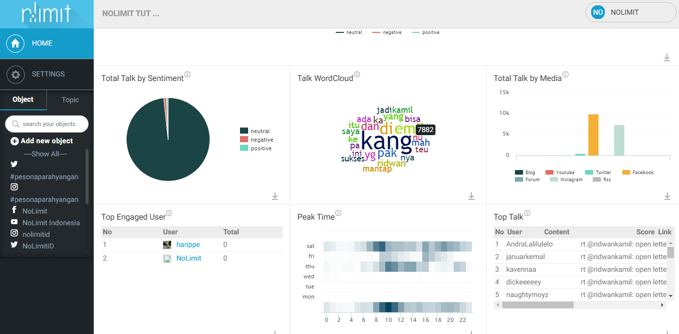Screen dimensions: 679x334
Task: Click the Top Talk scroll down arrow
Action: (x=670, y=296)
